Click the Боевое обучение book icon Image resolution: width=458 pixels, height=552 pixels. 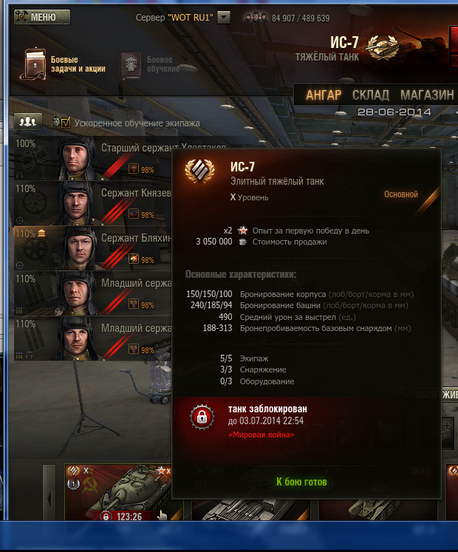131,65
